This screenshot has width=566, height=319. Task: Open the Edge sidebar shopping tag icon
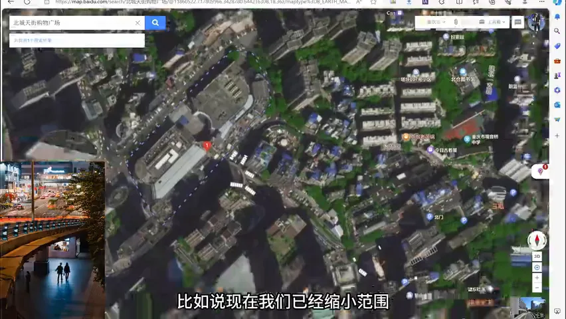pyautogui.click(x=557, y=46)
